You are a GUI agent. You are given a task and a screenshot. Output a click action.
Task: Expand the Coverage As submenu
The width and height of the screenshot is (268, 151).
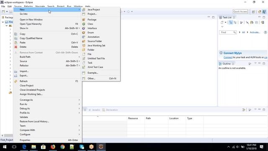pos(47,100)
